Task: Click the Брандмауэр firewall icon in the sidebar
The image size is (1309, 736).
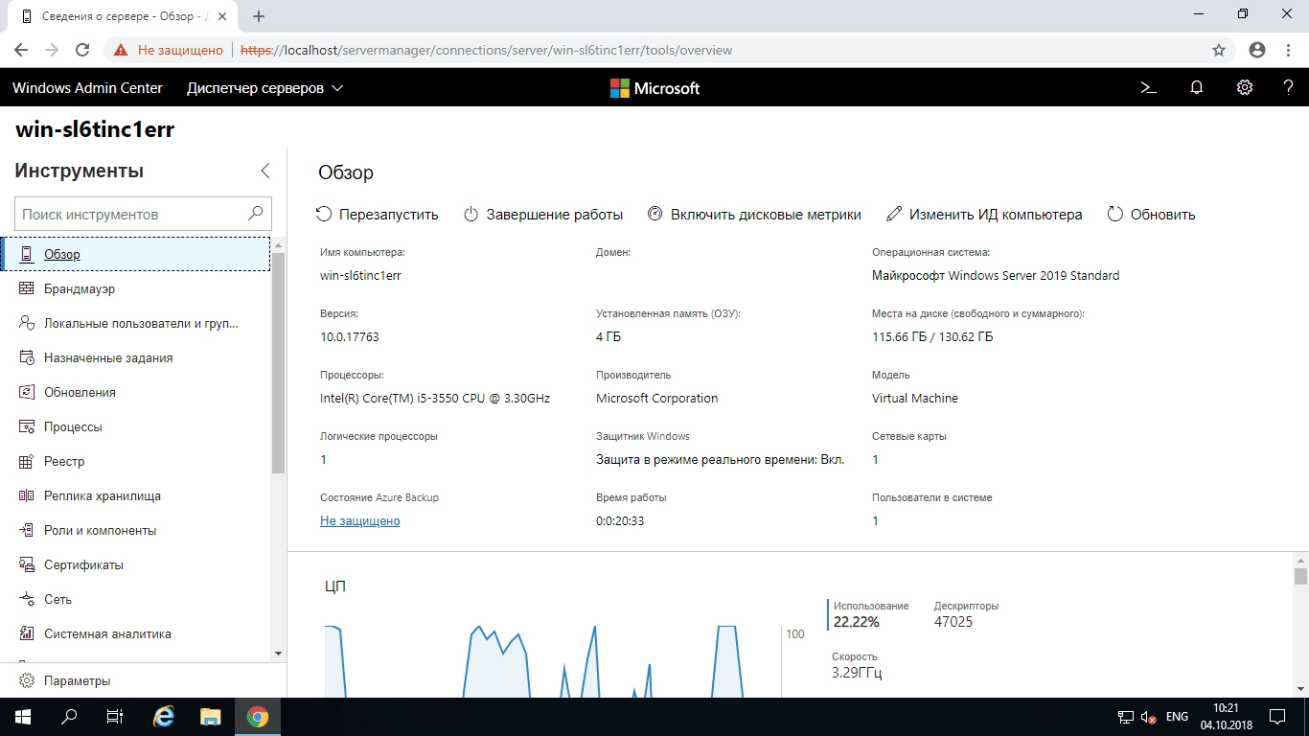Action: coord(27,288)
